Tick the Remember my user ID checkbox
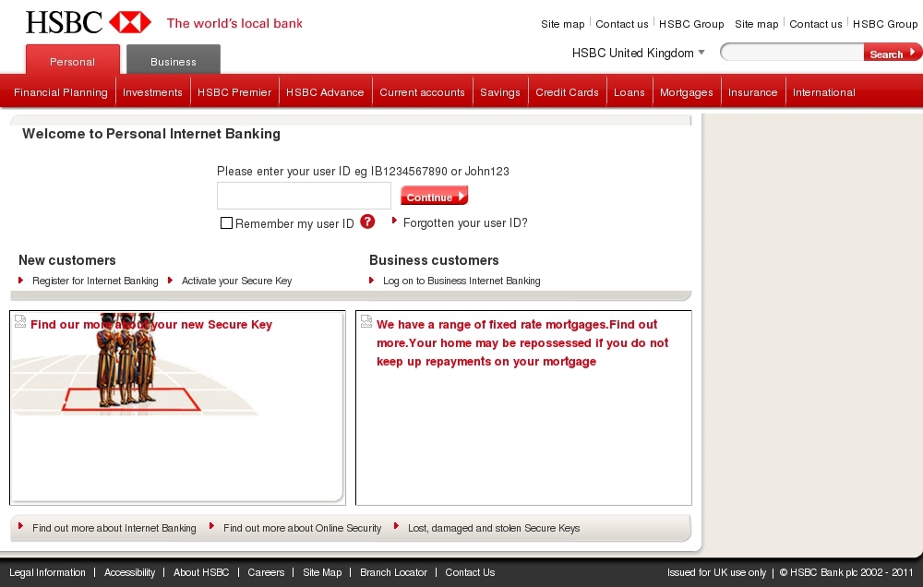The image size is (923, 587). [x=226, y=222]
